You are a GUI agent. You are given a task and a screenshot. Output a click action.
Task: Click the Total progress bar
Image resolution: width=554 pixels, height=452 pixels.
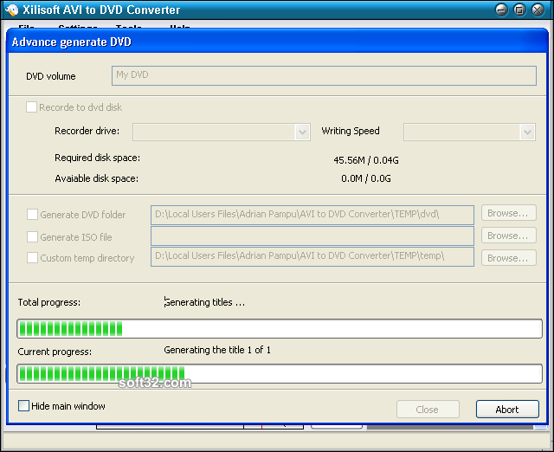point(280,329)
